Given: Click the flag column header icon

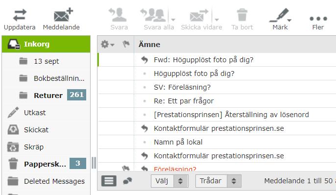Looking at the screenshot, I should point(126,44).
